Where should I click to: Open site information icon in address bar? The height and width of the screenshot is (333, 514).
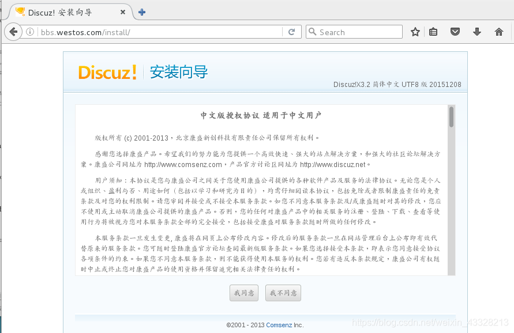click(30, 32)
